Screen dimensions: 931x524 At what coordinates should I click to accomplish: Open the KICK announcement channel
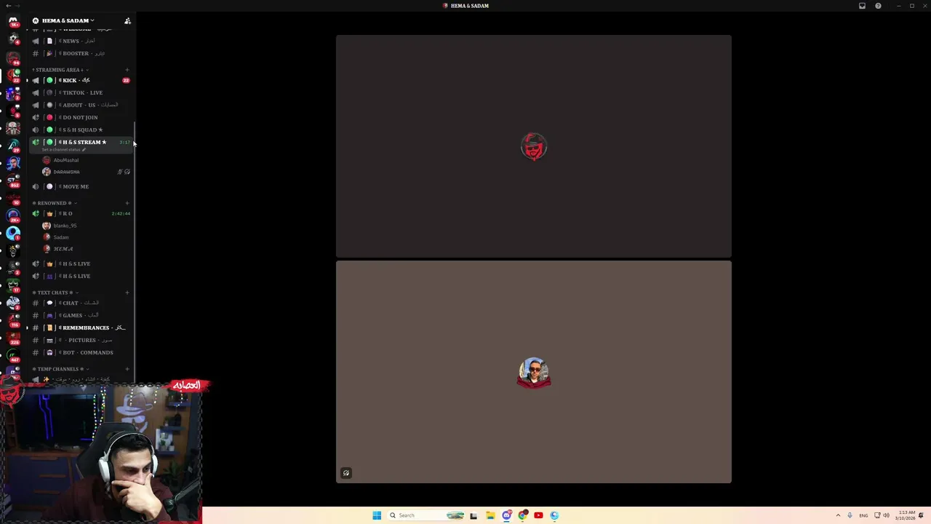pos(81,80)
